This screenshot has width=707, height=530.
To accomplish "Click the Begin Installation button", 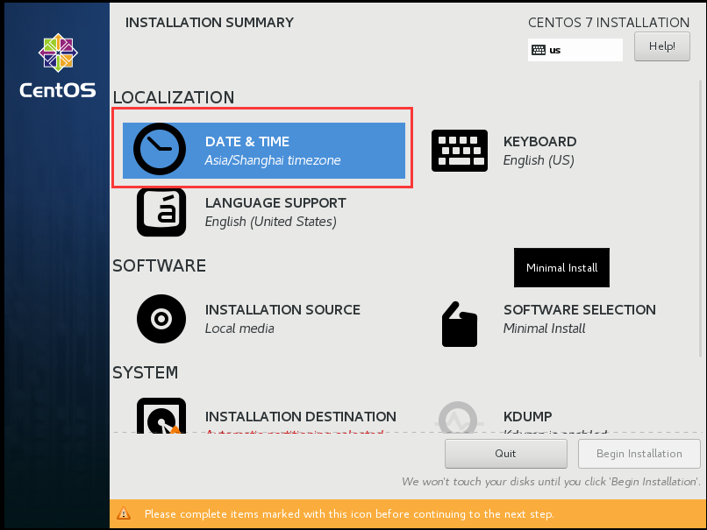I will (x=639, y=454).
